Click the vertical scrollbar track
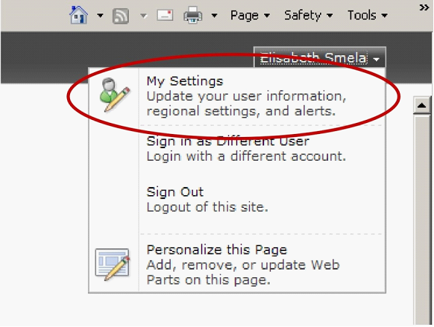The image size is (434, 327). pos(422,220)
